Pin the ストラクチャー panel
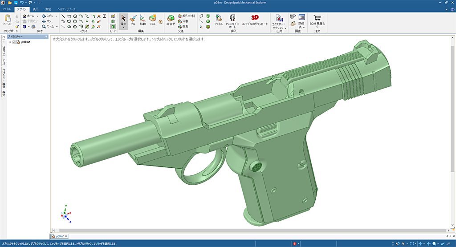 coord(46,36)
